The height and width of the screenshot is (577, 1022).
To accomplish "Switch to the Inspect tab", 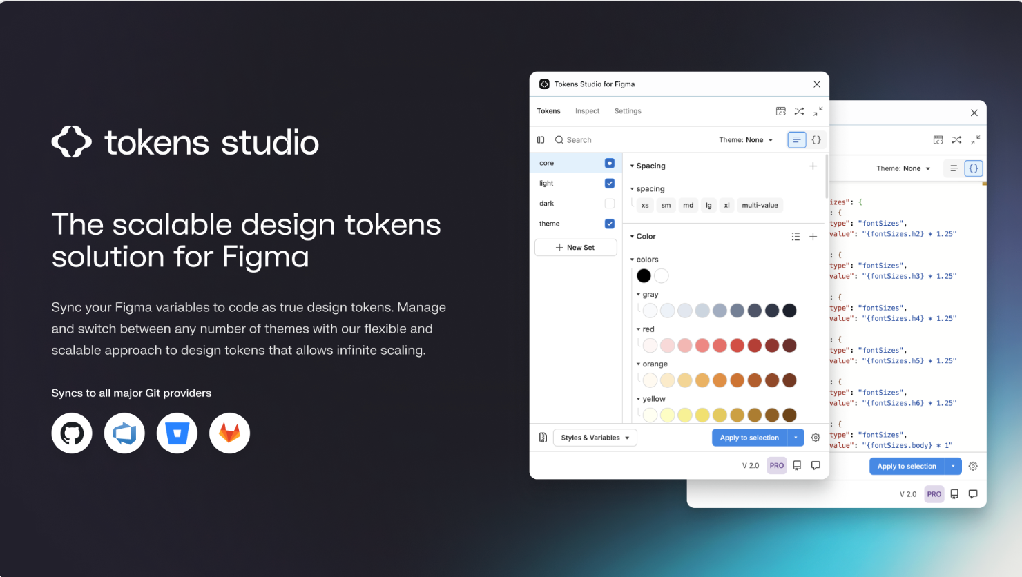I will pos(587,111).
